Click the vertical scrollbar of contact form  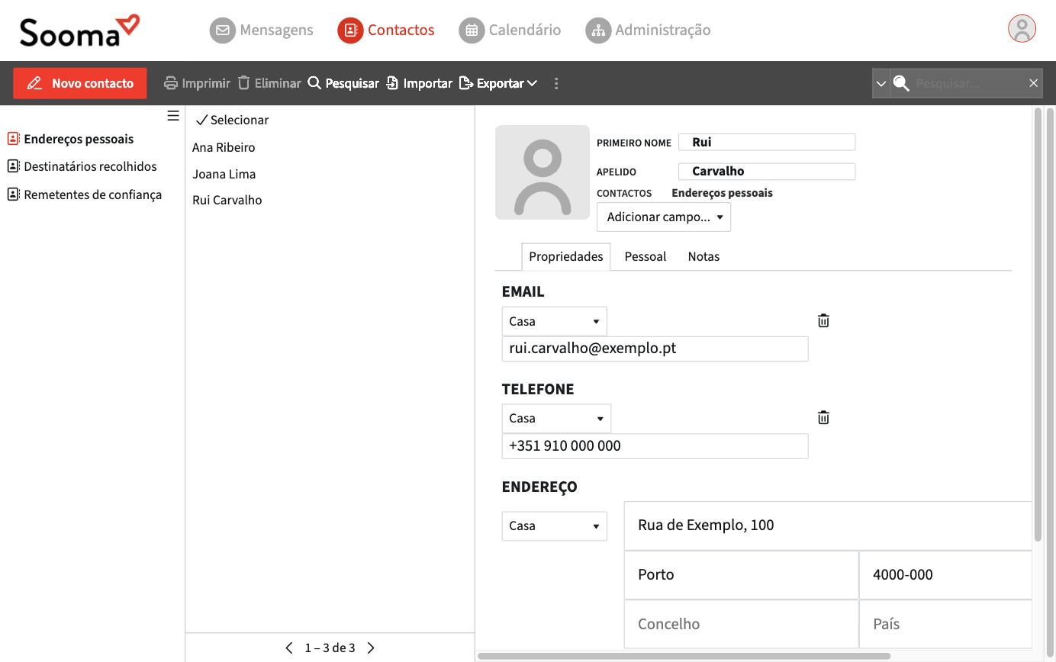[1038, 324]
